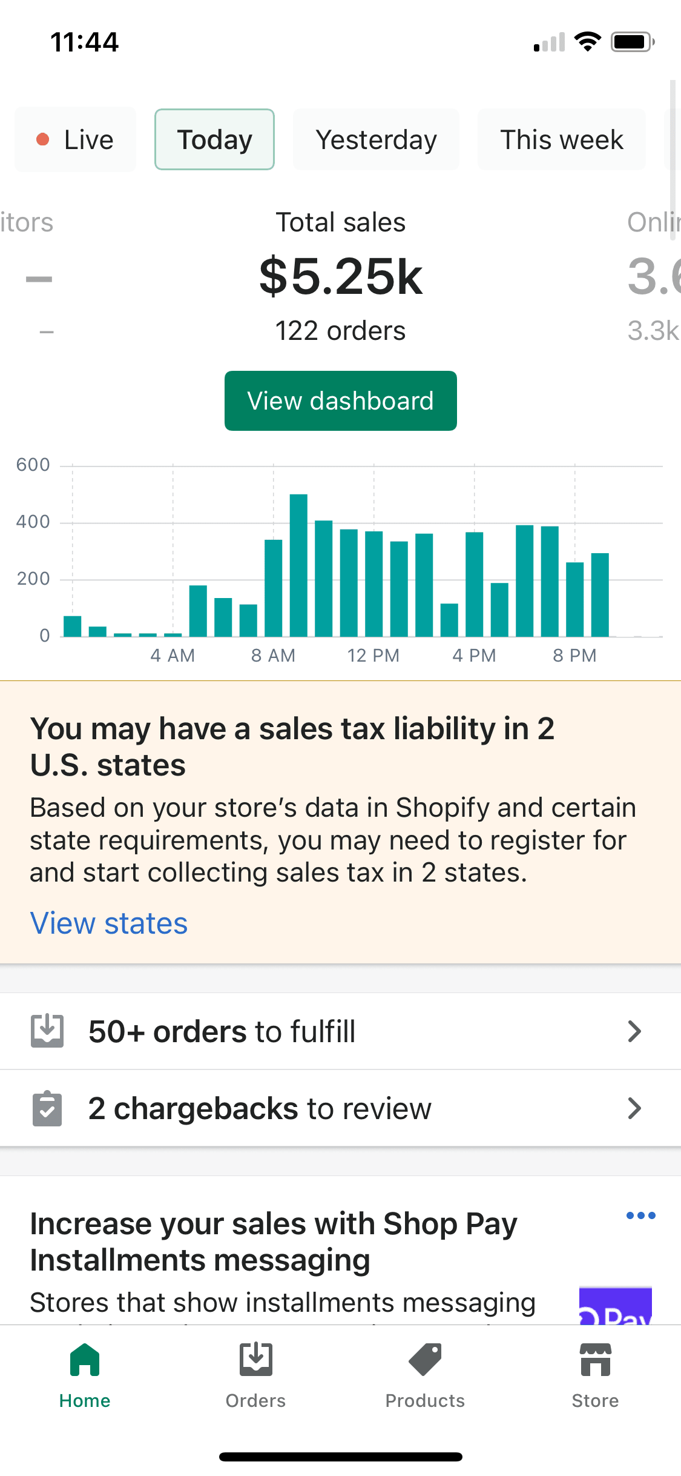Tap the partially visible Online store metric card
This screenshot has height=1476, width=681.
(x=654, y=277)
